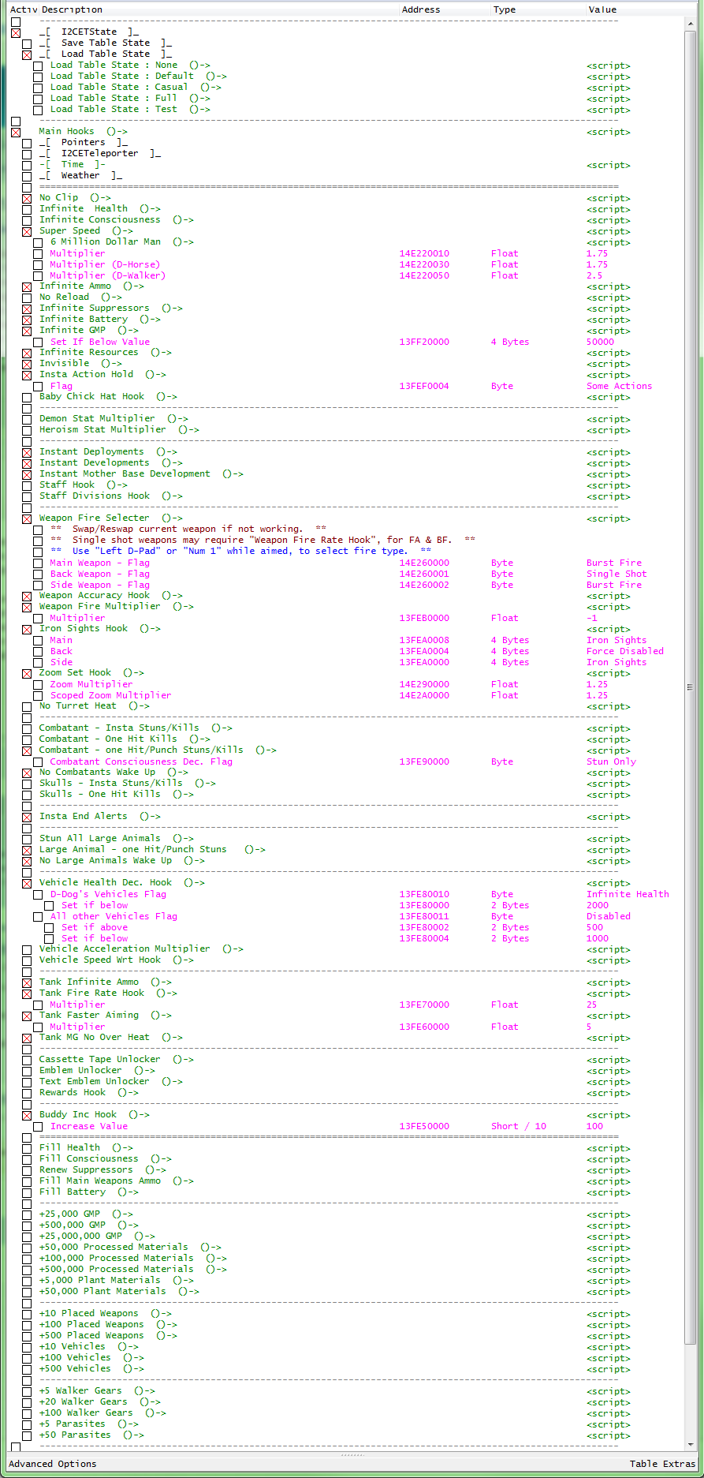Enable the No Clip checkbox

pyautogui.click(x=27, y=199)
